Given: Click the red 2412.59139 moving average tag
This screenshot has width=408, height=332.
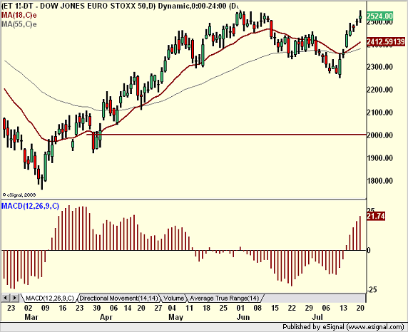Looking at the screenshot, I should [x=386, y=41].
